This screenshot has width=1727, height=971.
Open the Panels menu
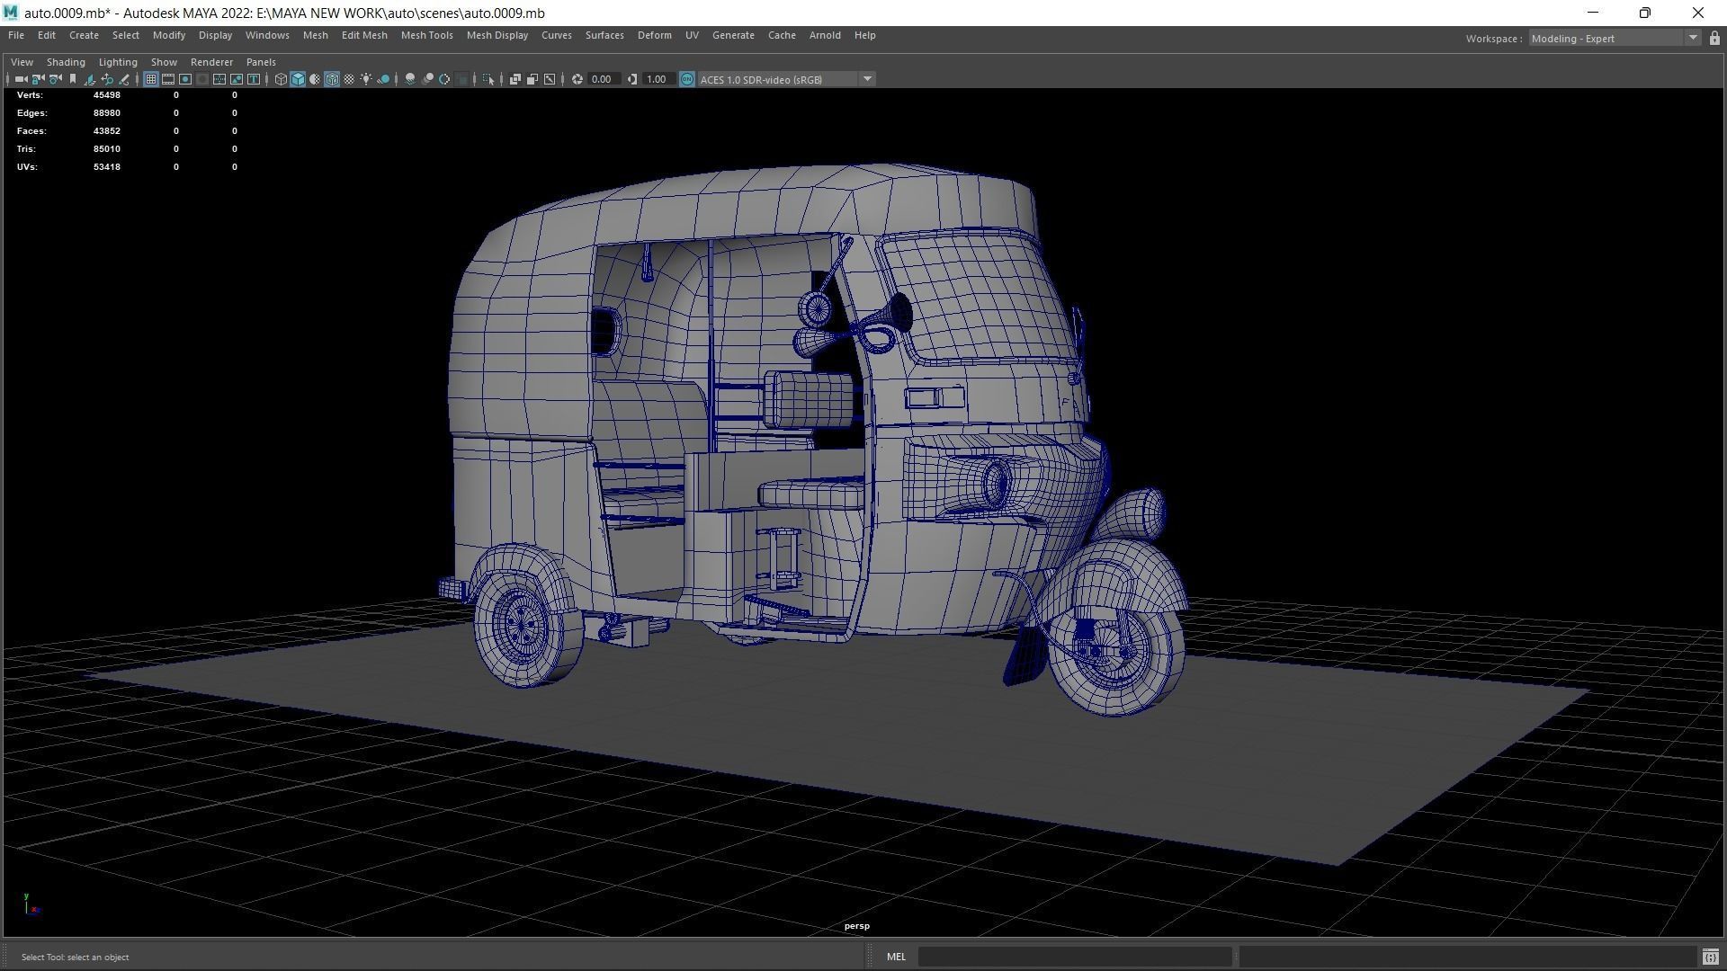[x=261, y=62]
